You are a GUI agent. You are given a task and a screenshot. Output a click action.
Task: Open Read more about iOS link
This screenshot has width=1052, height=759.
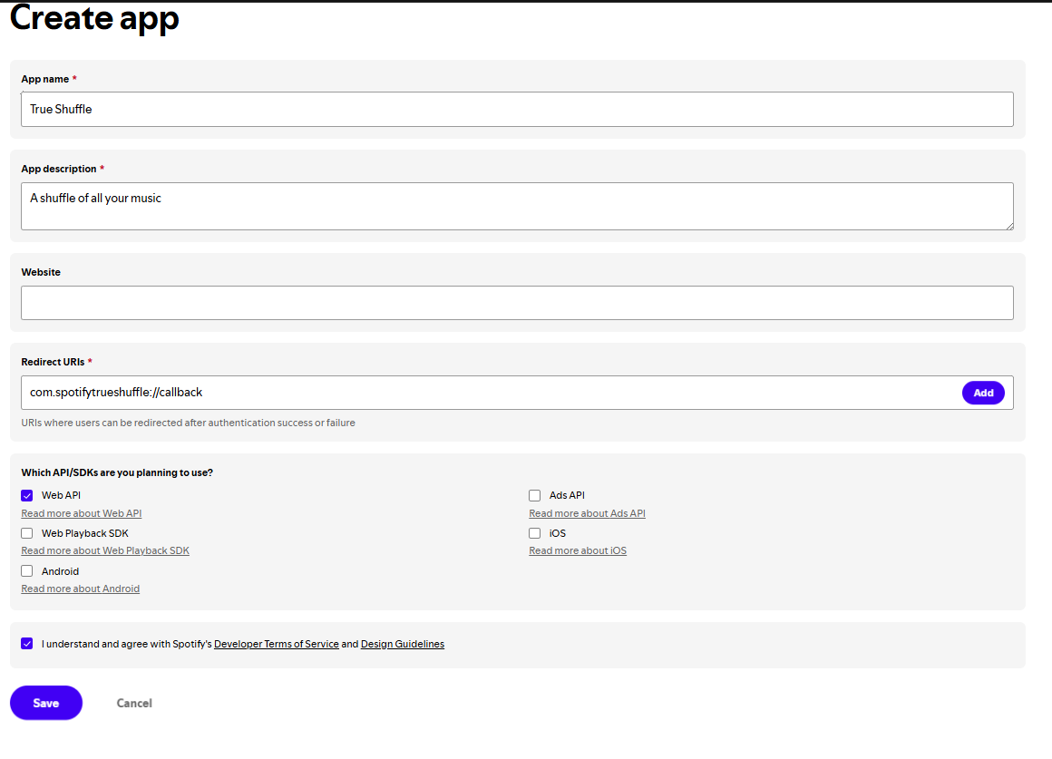(x=578, y=551)
